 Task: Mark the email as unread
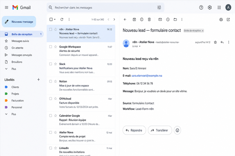[x=160, y=19]
